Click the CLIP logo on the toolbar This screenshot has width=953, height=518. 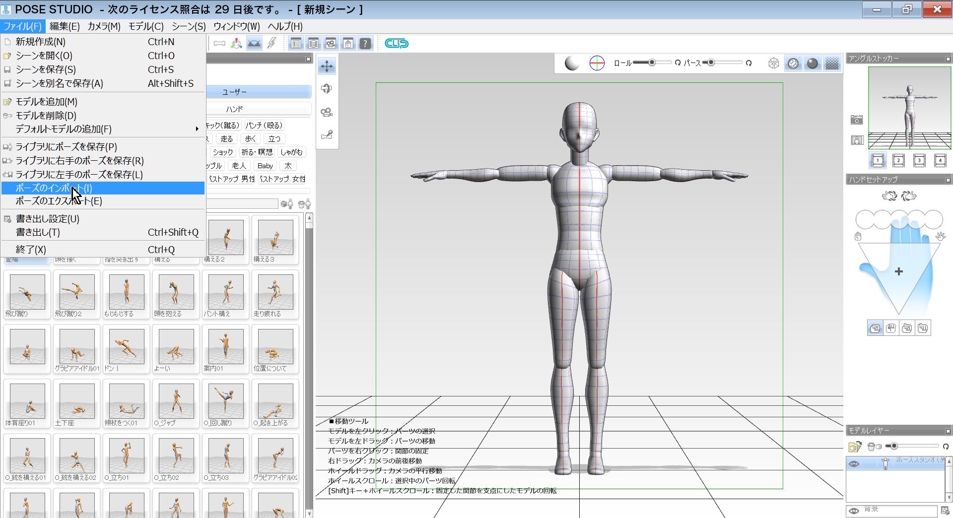(x=396, y=43)
